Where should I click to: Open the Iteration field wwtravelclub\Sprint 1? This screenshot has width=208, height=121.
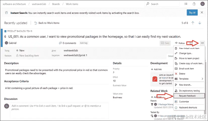(75, 55)
